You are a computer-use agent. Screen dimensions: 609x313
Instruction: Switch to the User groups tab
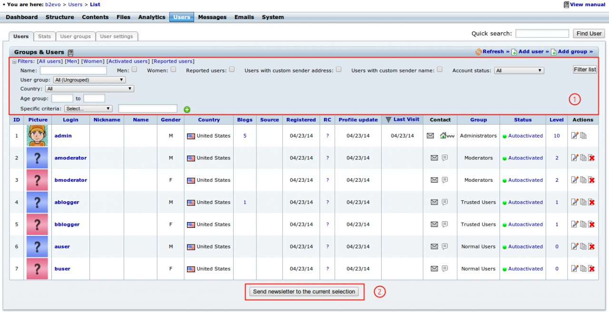(75, 36)
